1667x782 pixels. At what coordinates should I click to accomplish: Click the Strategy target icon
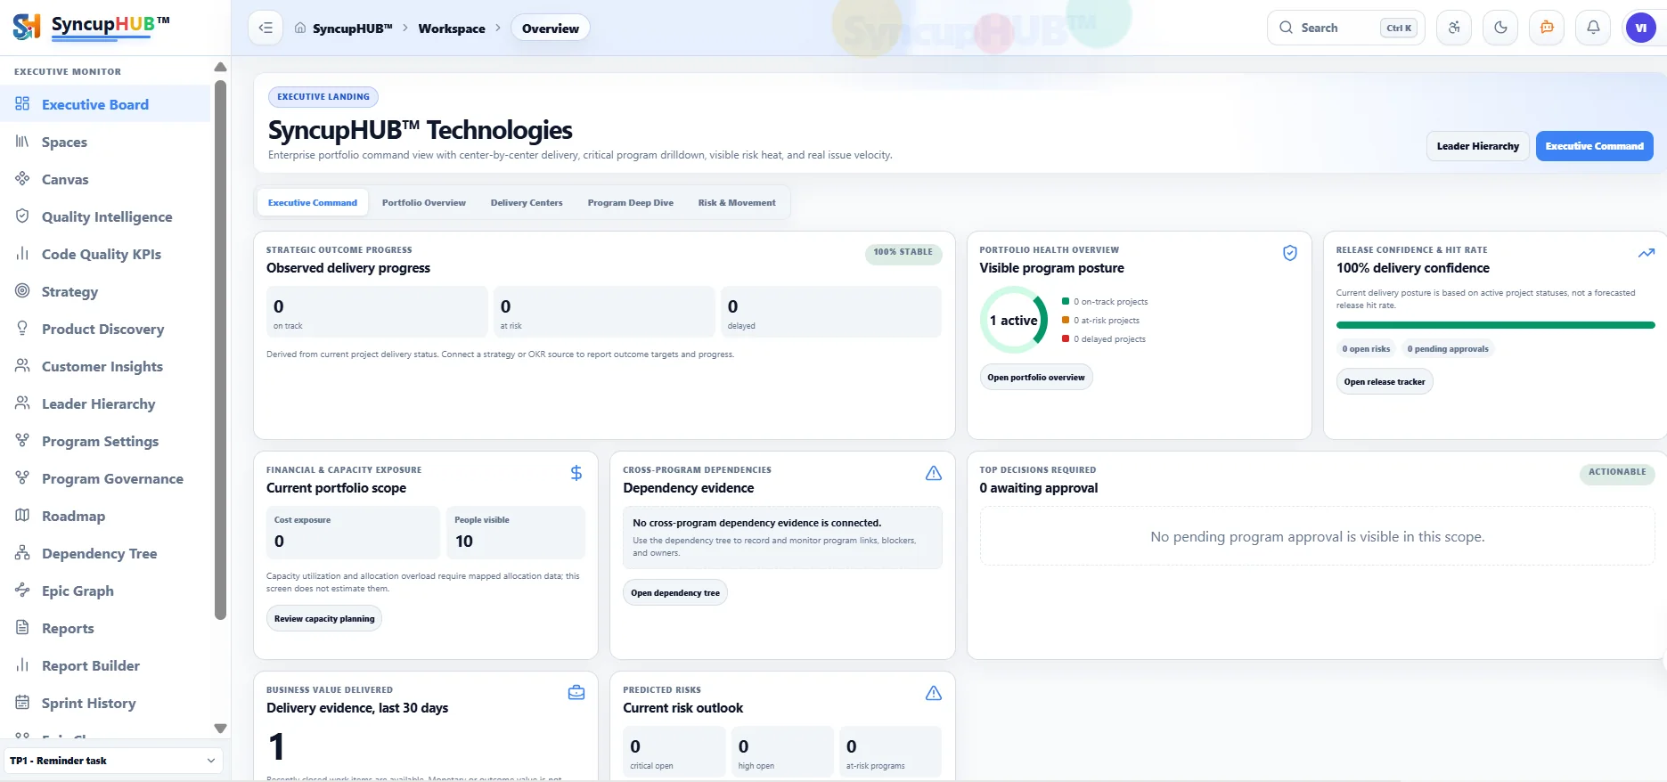pos(22,291)
